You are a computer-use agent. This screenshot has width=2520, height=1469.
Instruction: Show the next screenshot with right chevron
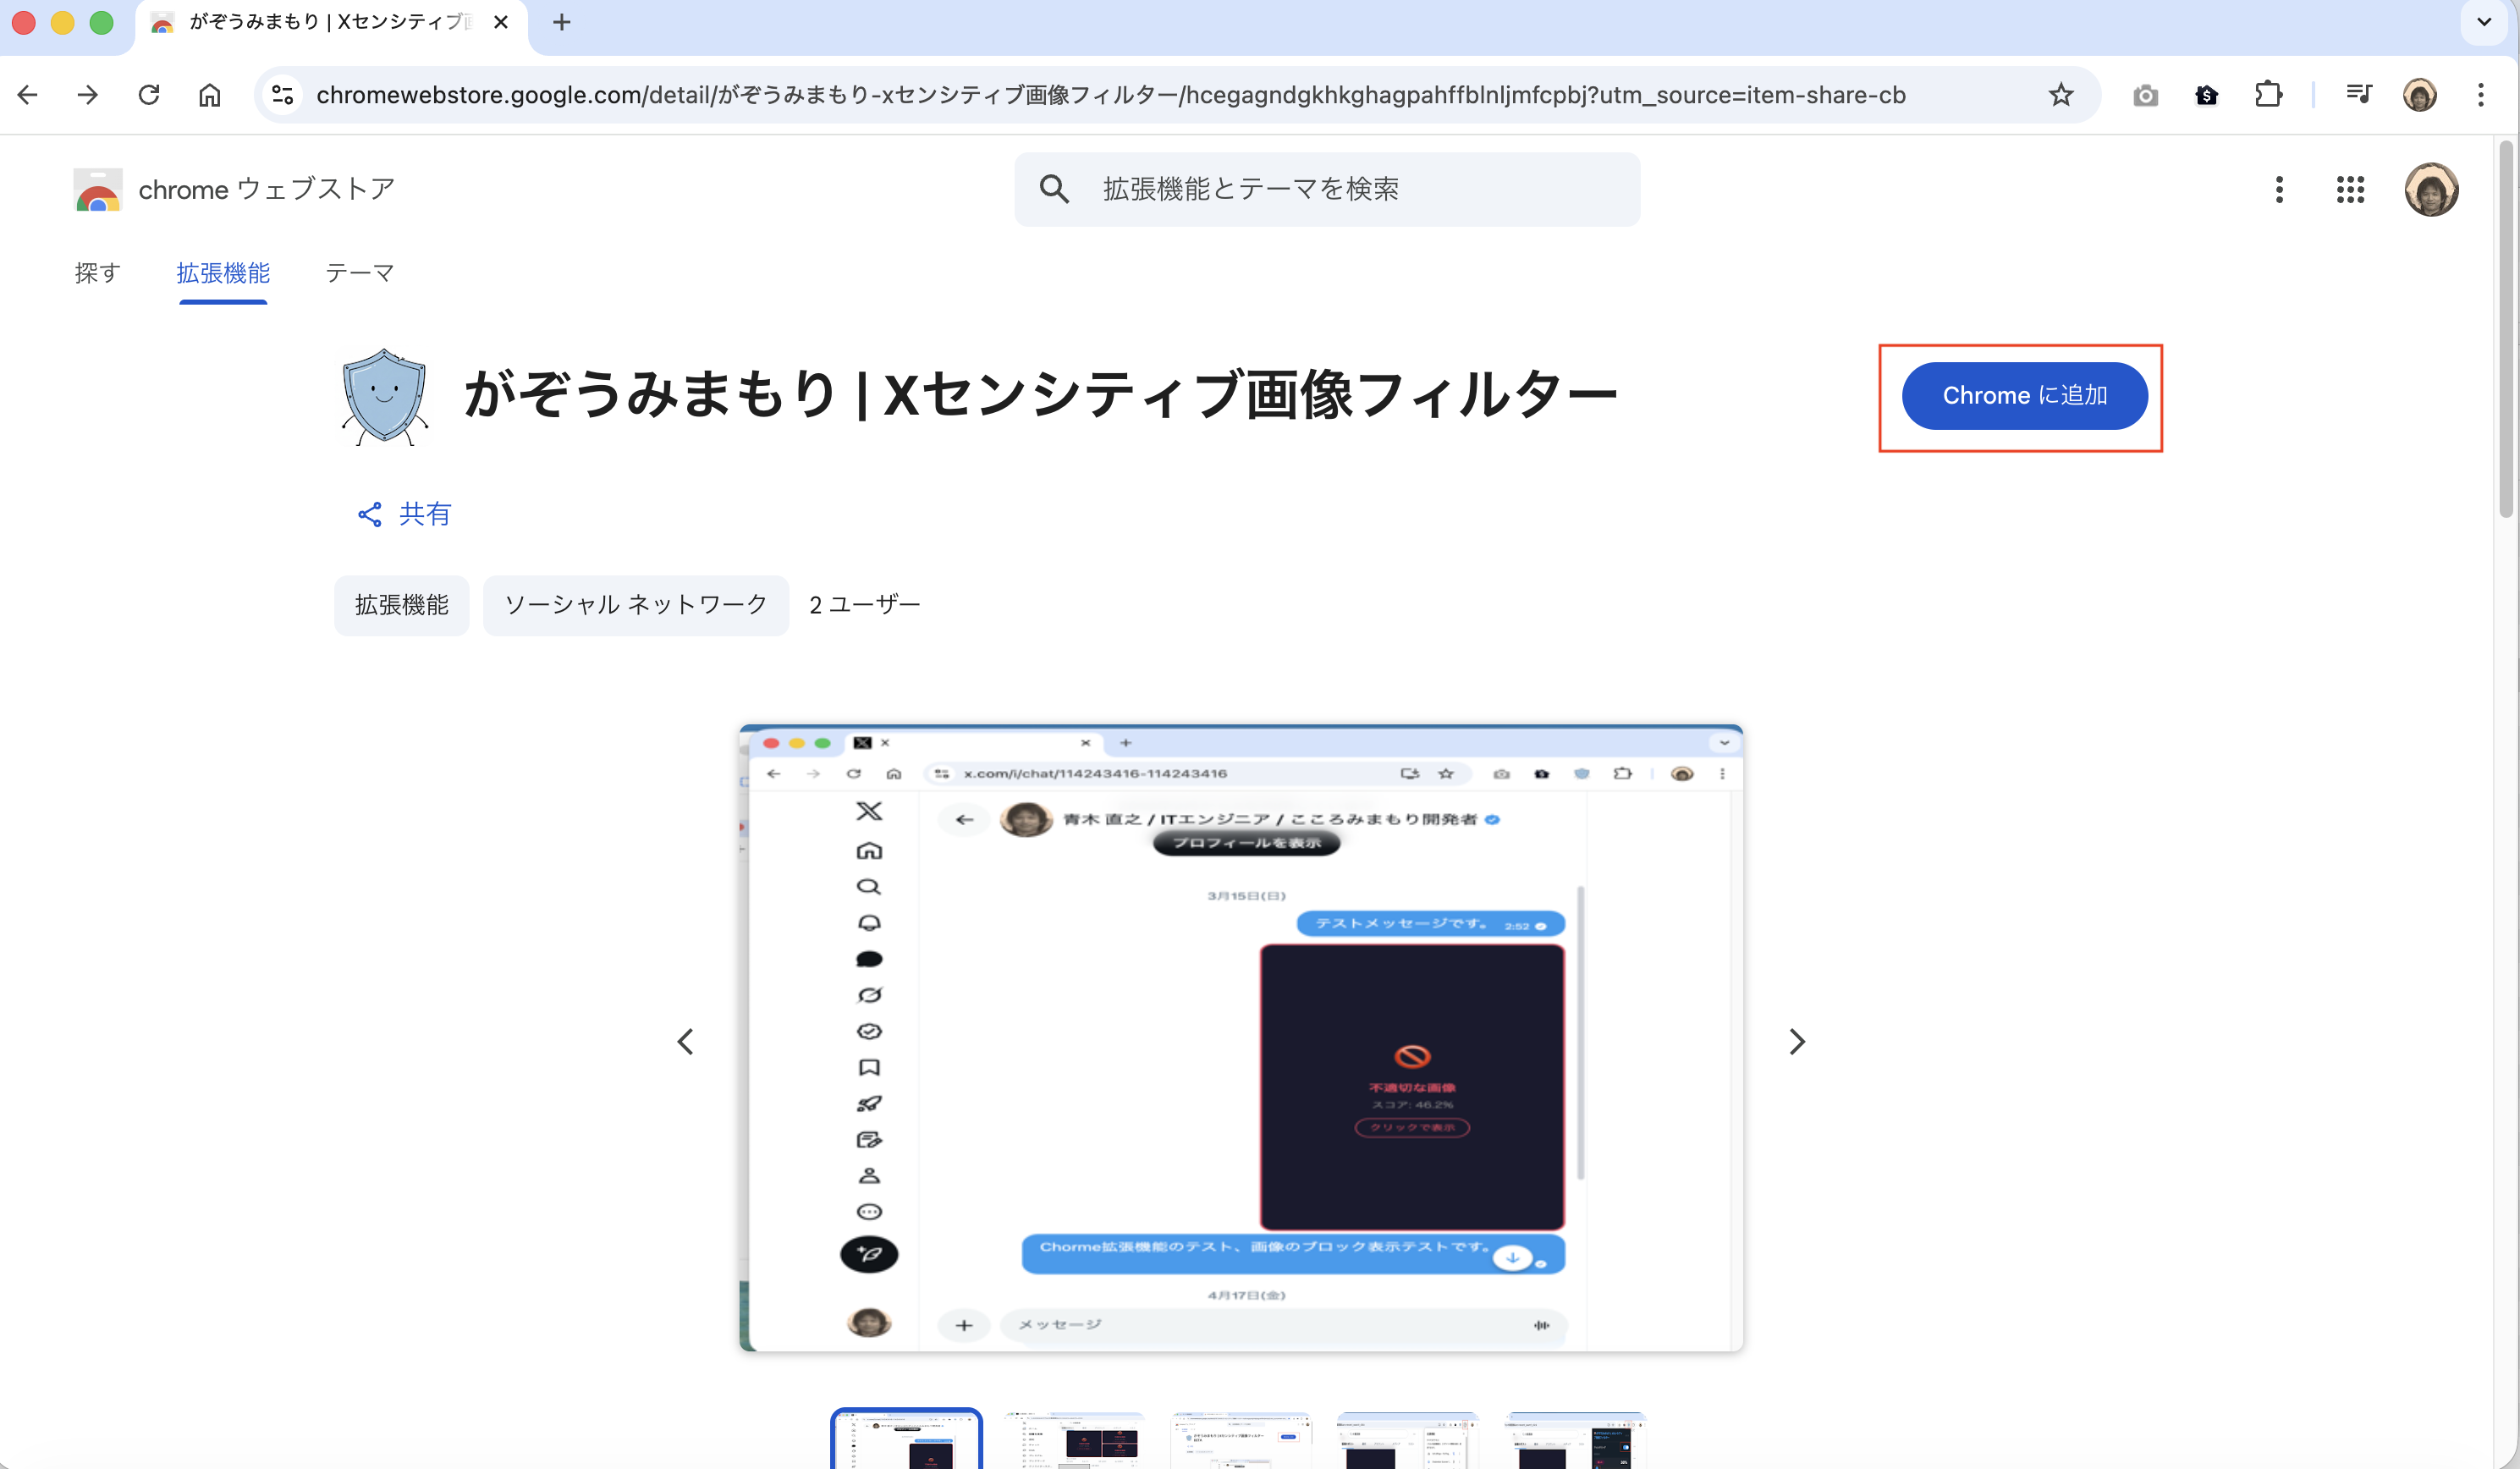click(x=1797, y=1041)
